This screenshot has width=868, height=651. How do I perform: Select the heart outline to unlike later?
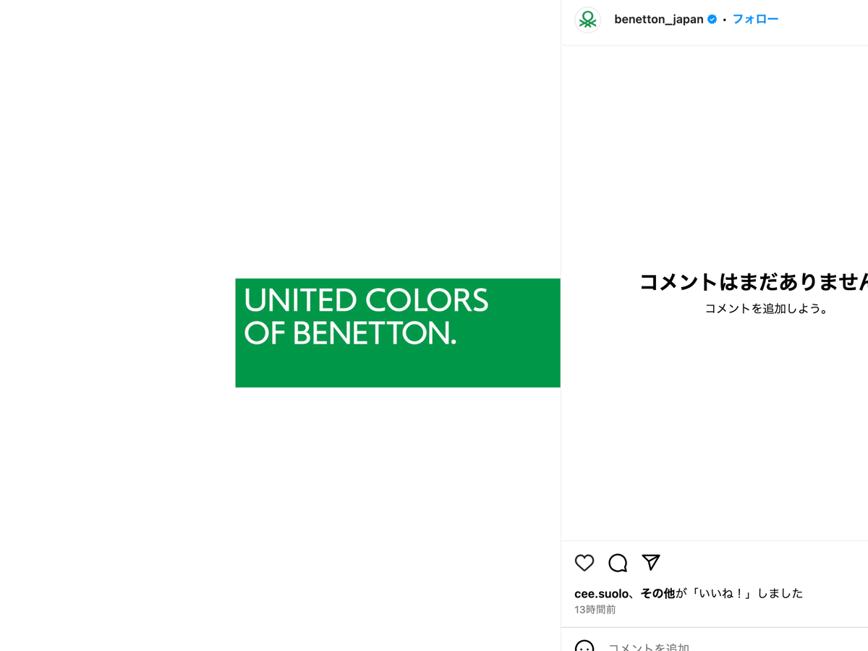(x=584, y=563)
